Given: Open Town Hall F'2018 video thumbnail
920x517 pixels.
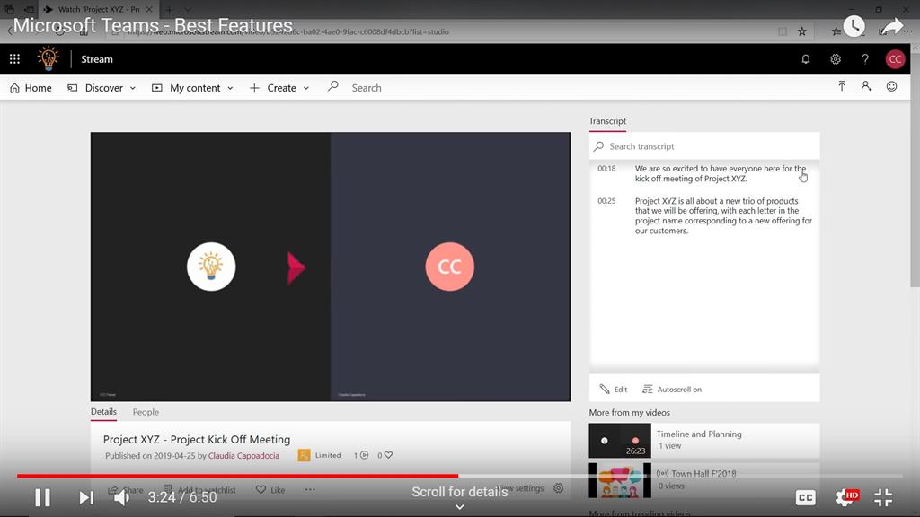Looking at the screenshot, I should (x=620, y=480).
